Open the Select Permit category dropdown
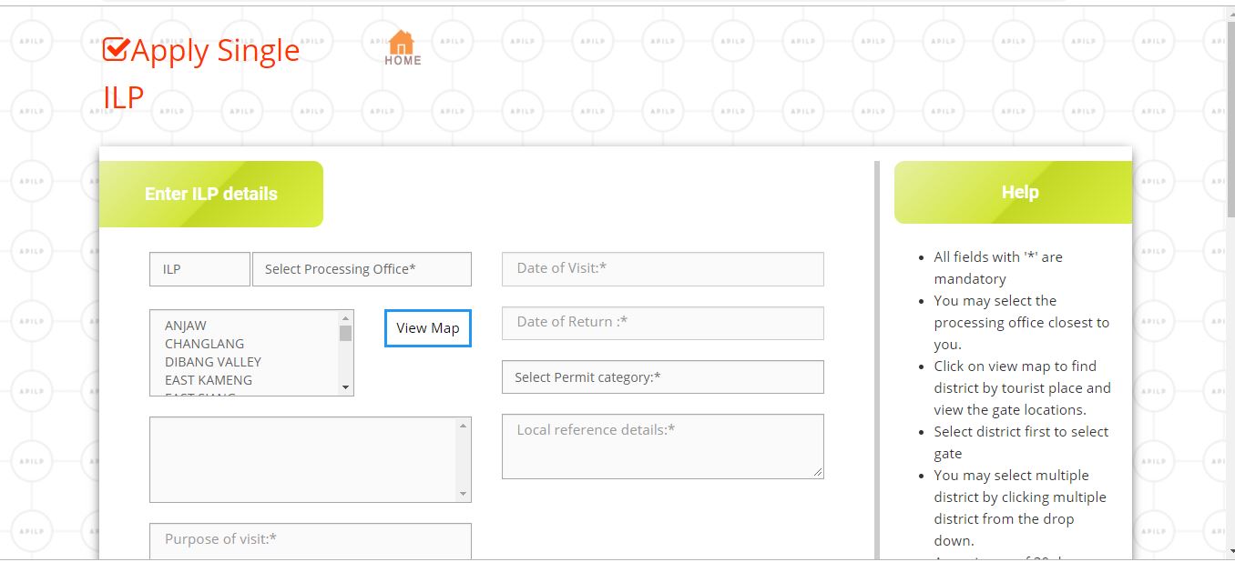The image size is (1235, 562). point(662,377)
